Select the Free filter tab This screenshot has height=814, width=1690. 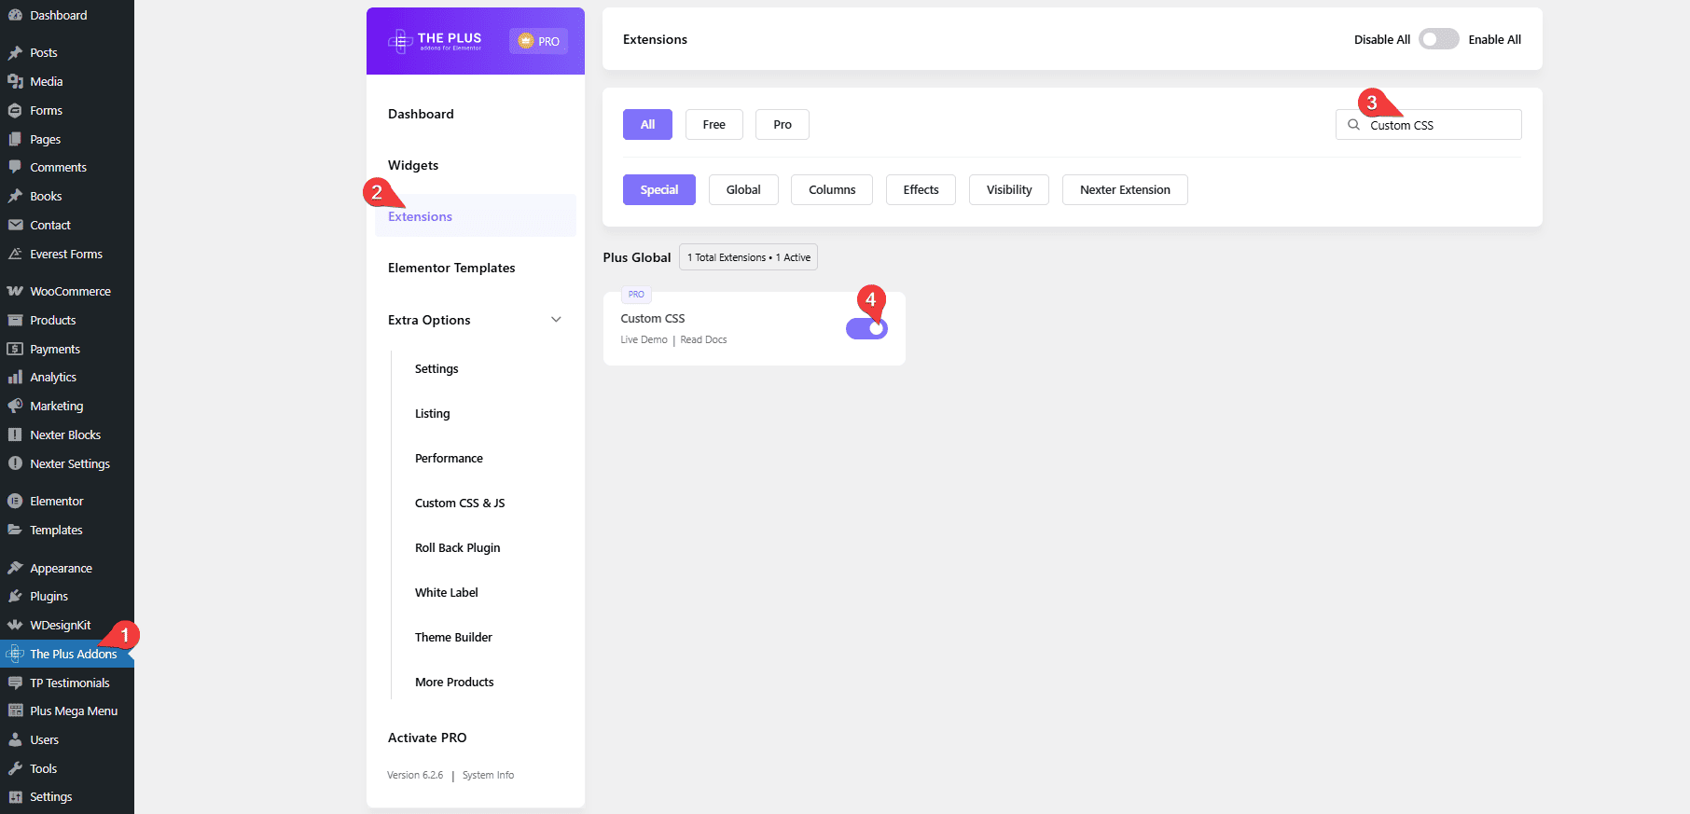pyautogui.click(x=713, y=125)
